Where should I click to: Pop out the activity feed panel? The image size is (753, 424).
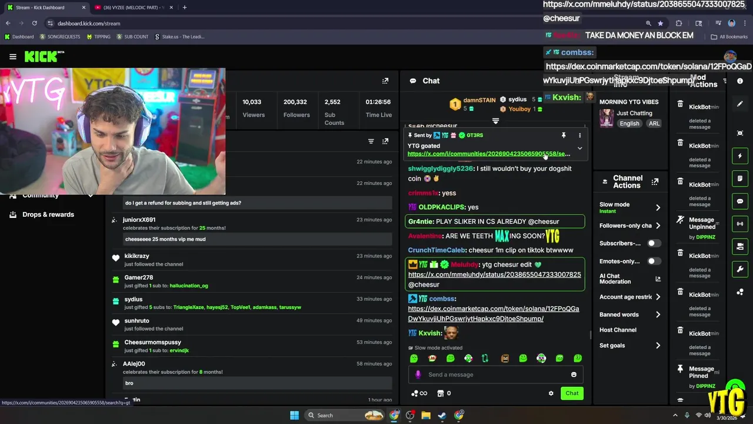click(385, 141)
